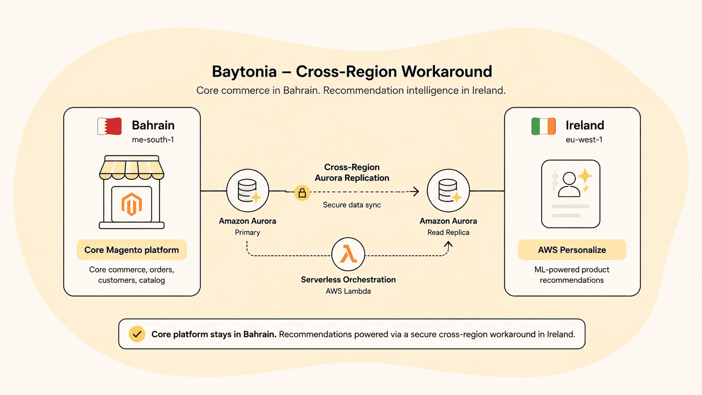Click the yellow checkmark icon

click(137, 334)
